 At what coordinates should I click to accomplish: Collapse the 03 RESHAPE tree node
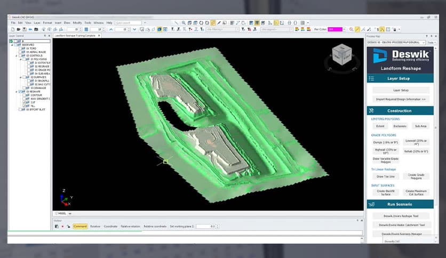pos(17,91)
